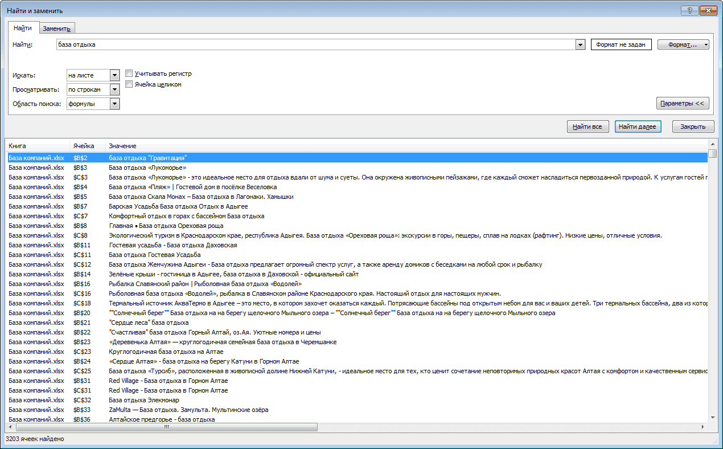The image size is (723, 449).
Task: Switch to the Заменить tab
Action: (x=56, y=28)
